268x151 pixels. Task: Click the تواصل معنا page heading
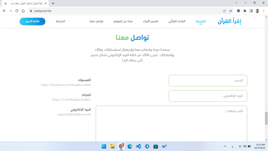tap(132, 37)
